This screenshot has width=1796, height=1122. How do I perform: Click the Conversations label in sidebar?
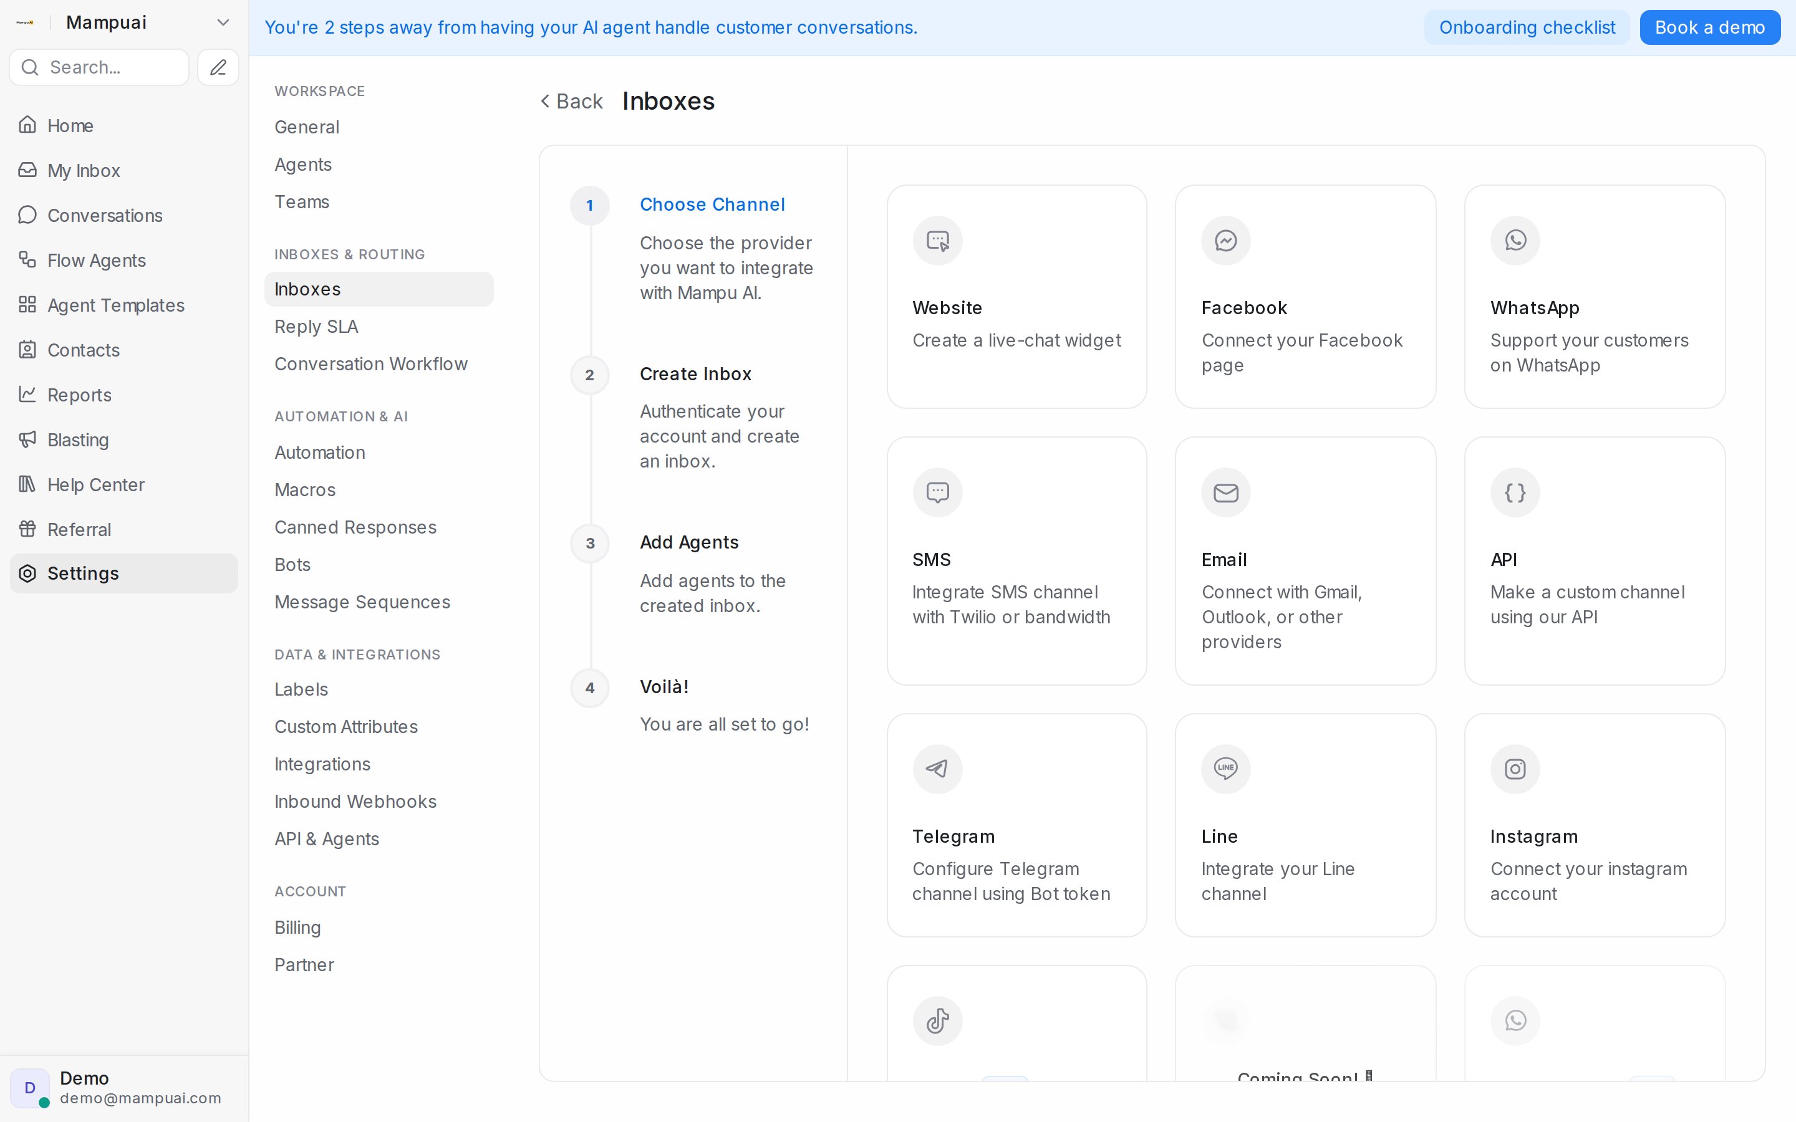(105, 215)
